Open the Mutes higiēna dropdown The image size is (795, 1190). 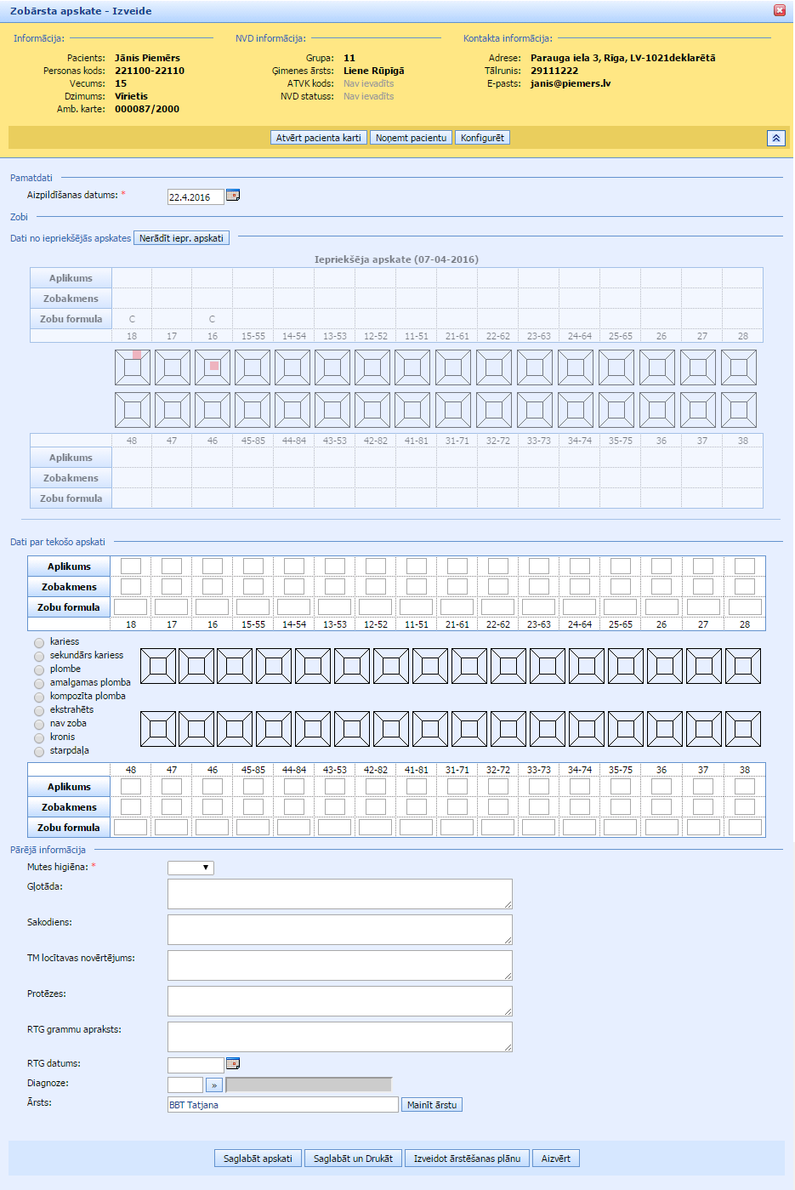point(190,868)
